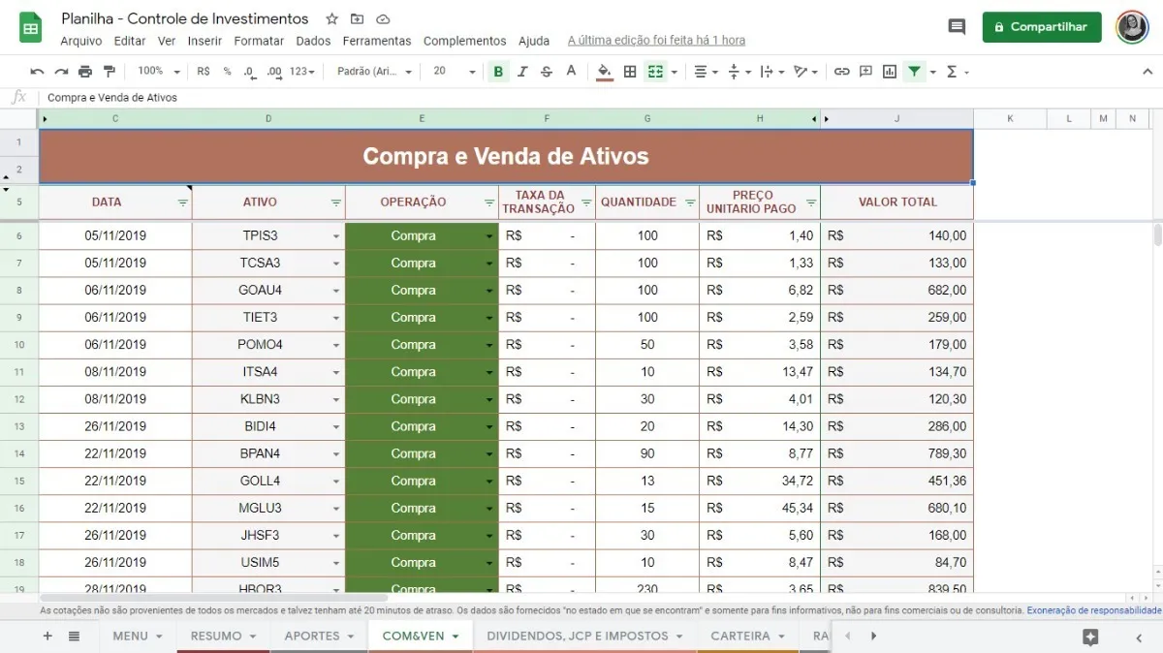
Task: Open the Formatar menu
Action: [x=259, y=41]
